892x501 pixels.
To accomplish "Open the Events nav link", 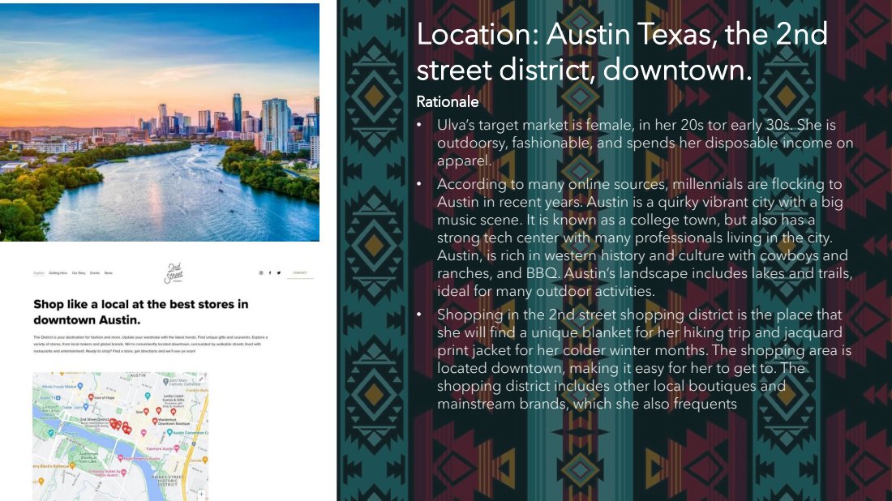I will click(x=95, y=273).
